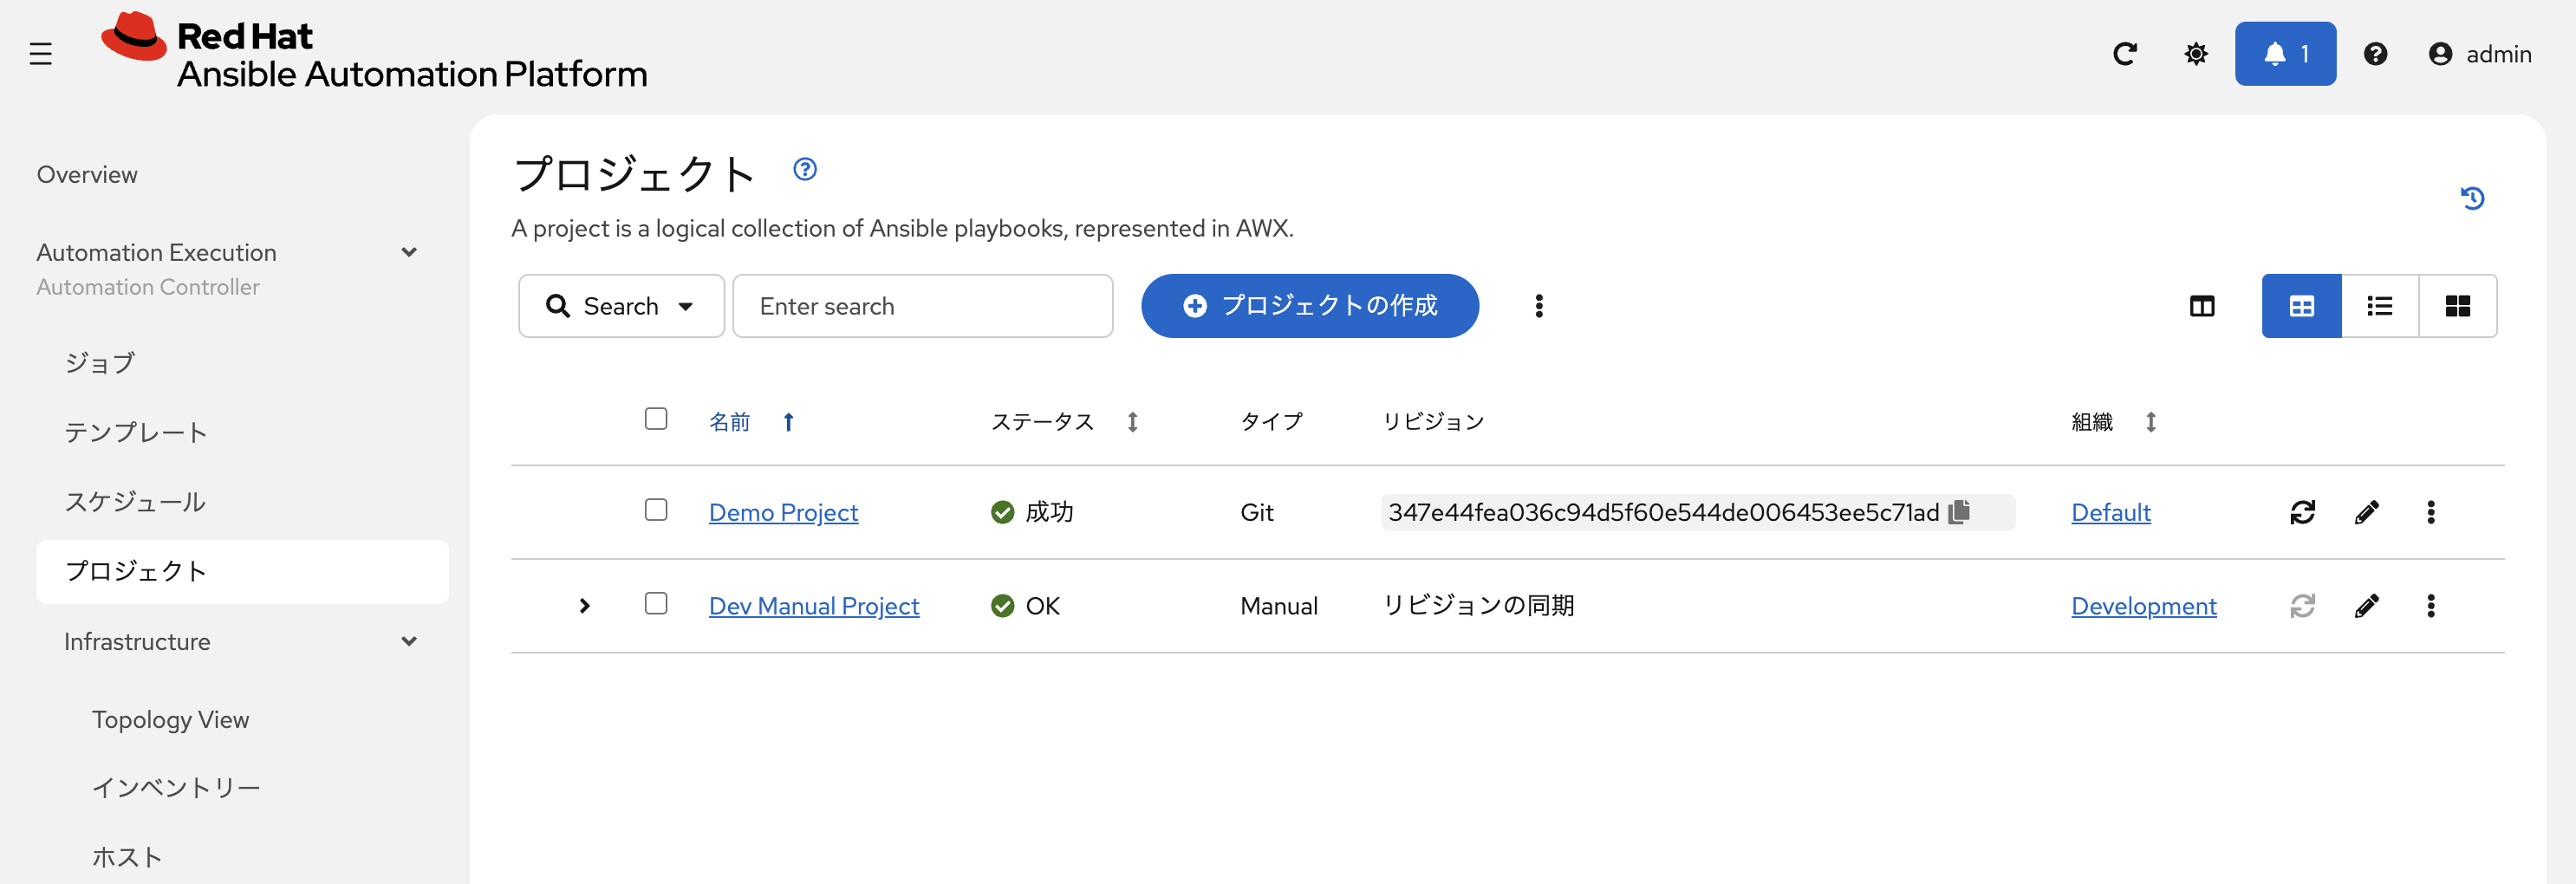Open インベントリー in the sidebar
2576x884 pixels.
point(176,788)
